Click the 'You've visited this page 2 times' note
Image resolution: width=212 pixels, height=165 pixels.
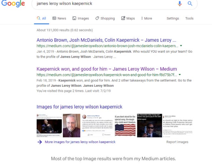coord(74,91)
